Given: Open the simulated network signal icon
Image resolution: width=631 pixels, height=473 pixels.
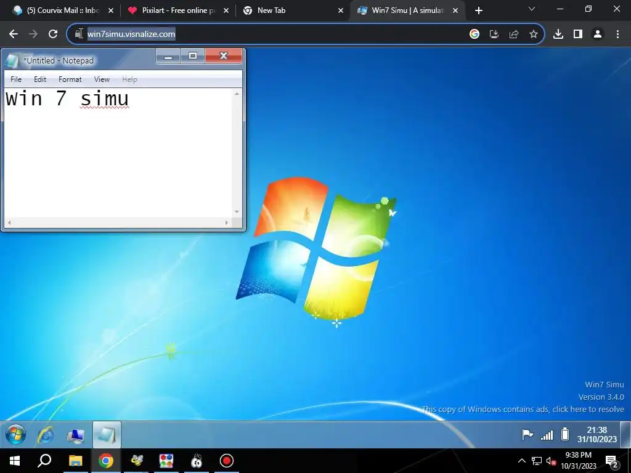Looking at the screenshot, I should (x=547, y=435).
